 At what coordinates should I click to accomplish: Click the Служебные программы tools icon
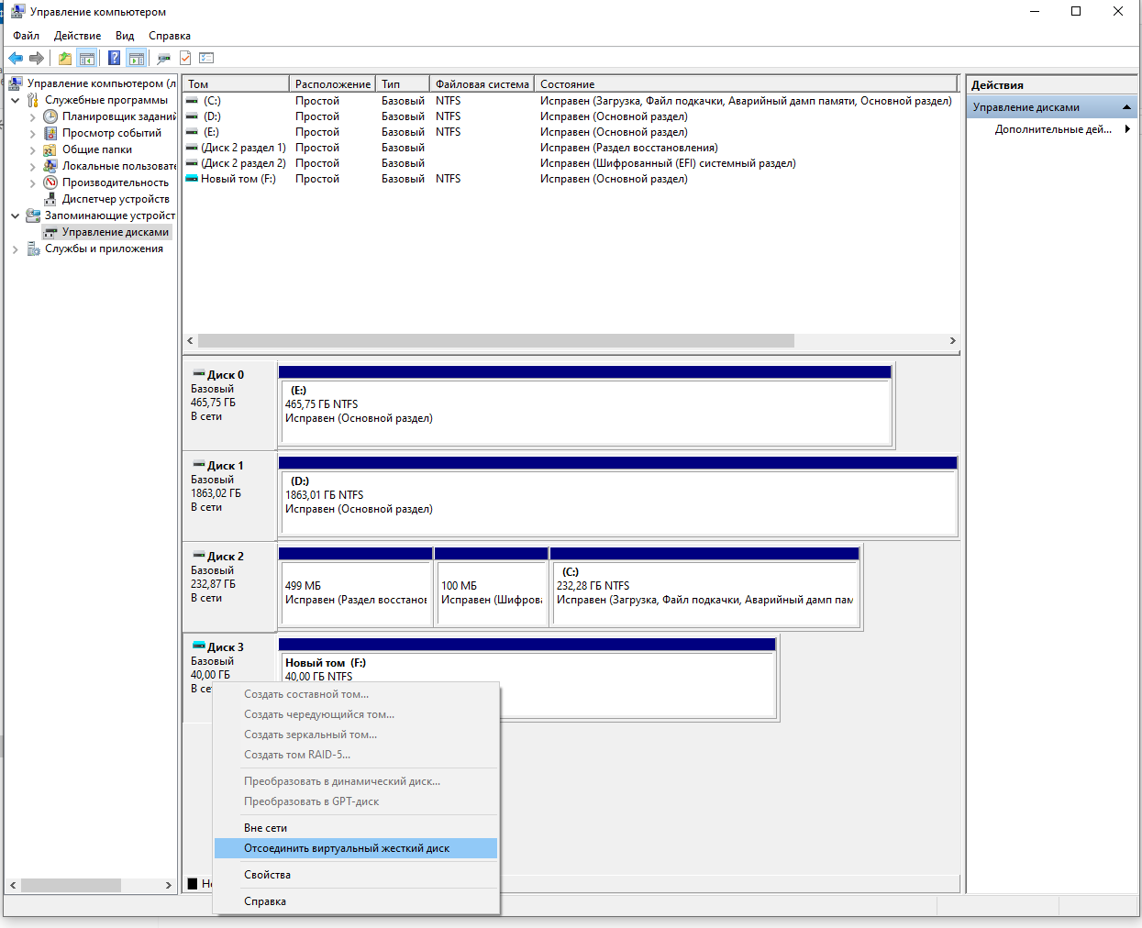click(x=33, y=100)
